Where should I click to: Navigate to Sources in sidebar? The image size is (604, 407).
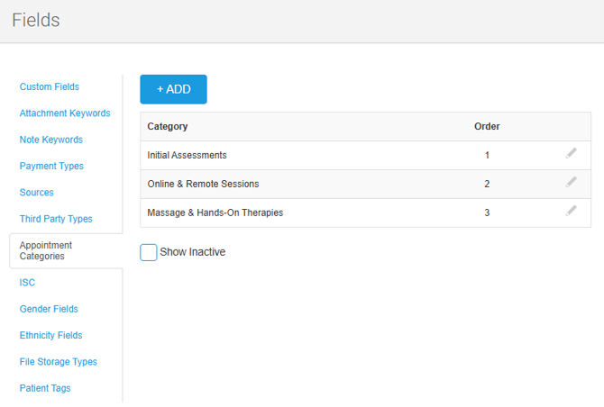(37, 193)
